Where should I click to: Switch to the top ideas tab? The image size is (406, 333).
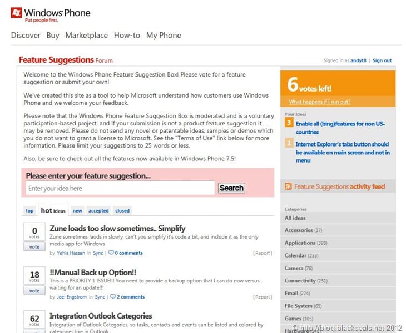coord(29,211)
